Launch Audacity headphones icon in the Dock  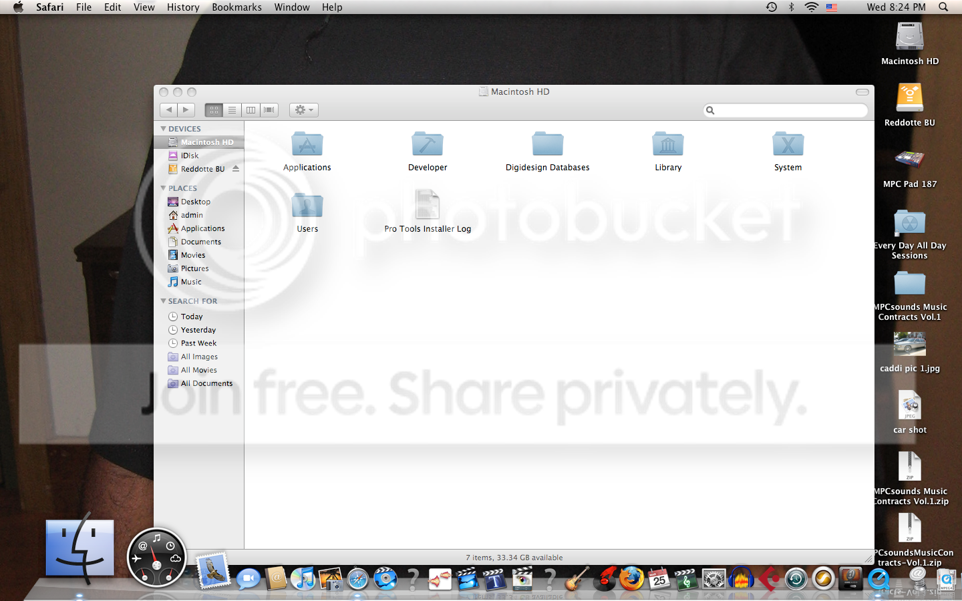point(742,578)
